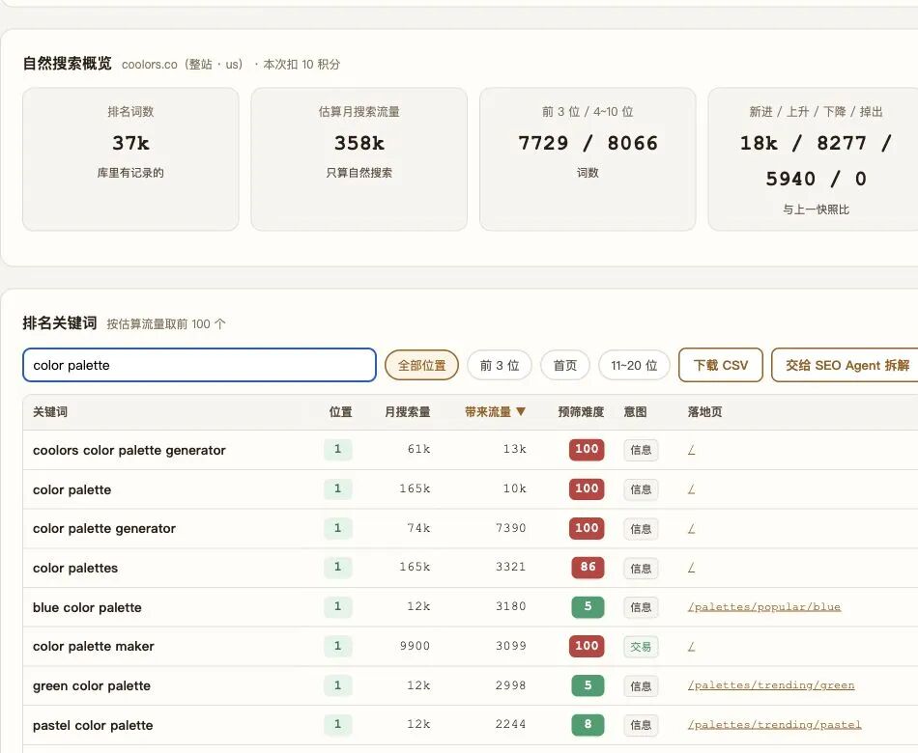This screenshot has width=918, height=753.
Task: Click green difficulty badge 5 in blue color palette row
Action: [x=588, y=606]
